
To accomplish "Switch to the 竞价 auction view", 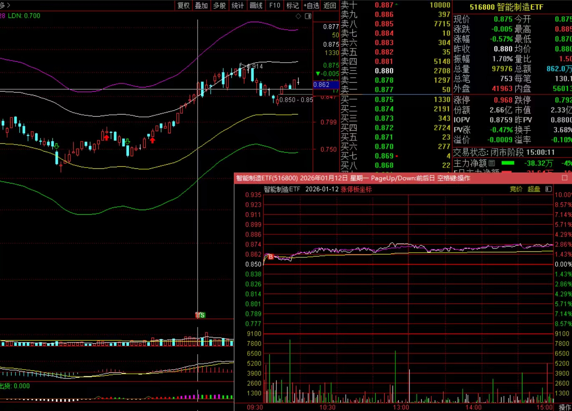I will [x=516, y=189].
